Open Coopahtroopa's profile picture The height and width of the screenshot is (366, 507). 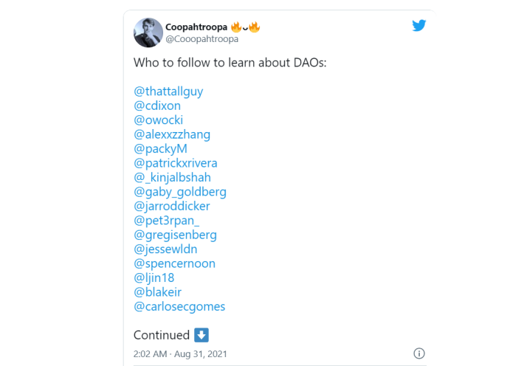(x=148, y=32)
